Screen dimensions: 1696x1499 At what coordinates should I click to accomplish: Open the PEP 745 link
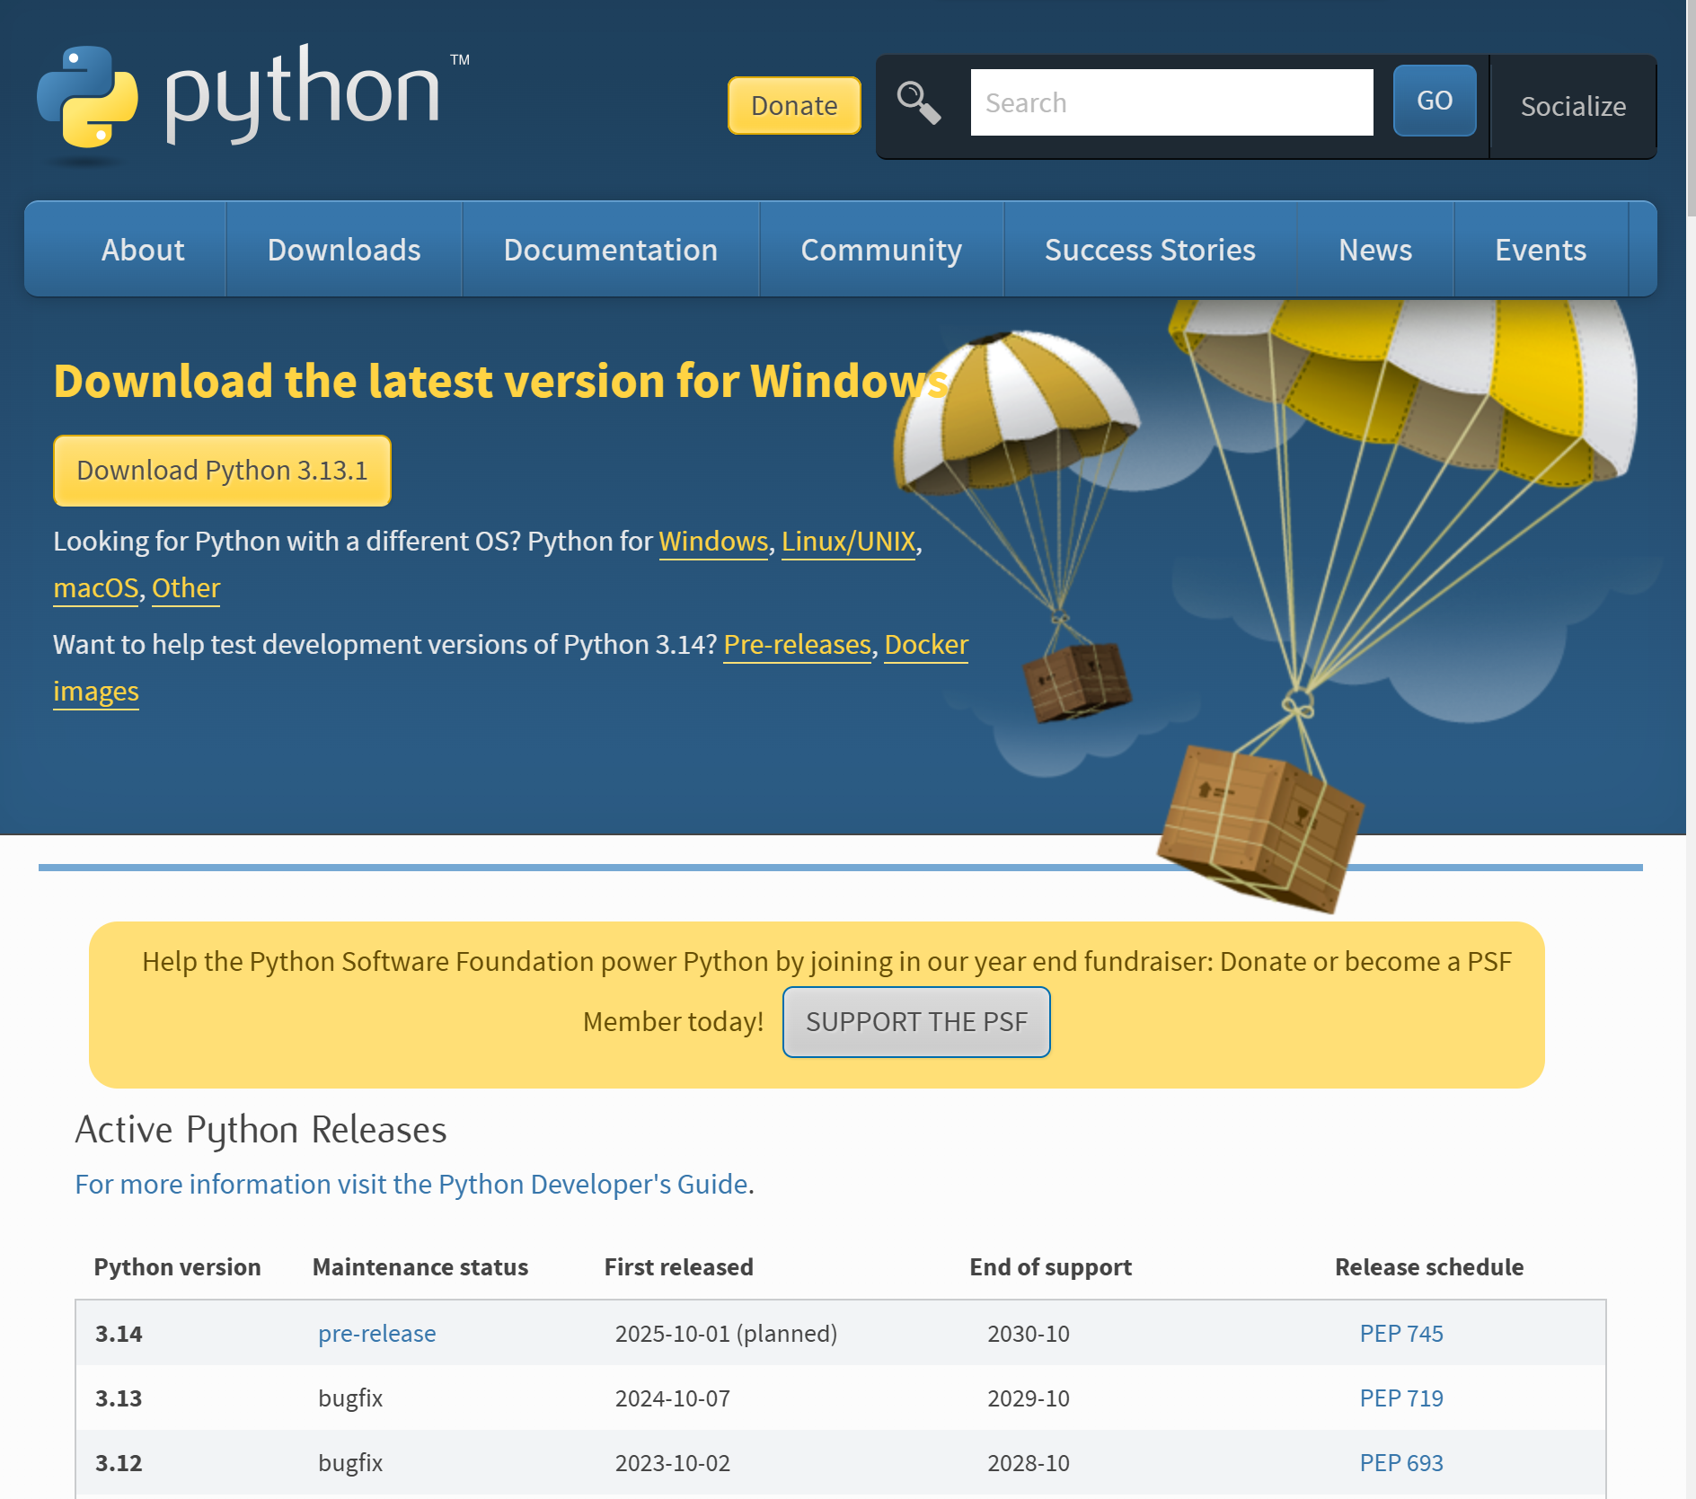(1401, 1333)
